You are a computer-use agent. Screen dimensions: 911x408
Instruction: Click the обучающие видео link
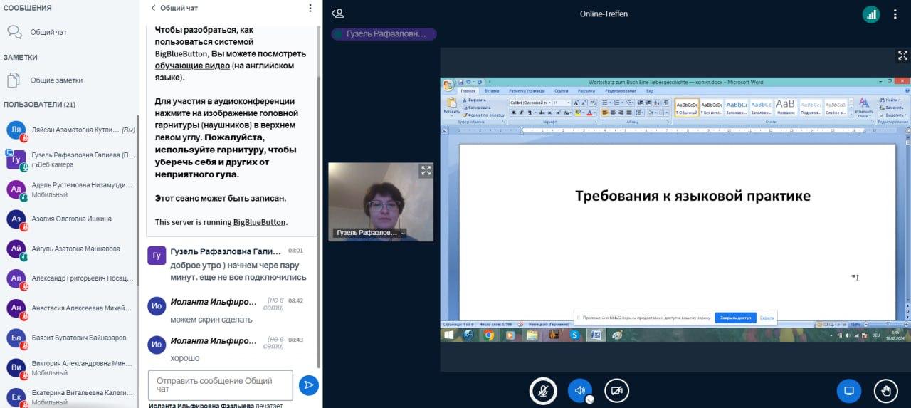[192, 66]
